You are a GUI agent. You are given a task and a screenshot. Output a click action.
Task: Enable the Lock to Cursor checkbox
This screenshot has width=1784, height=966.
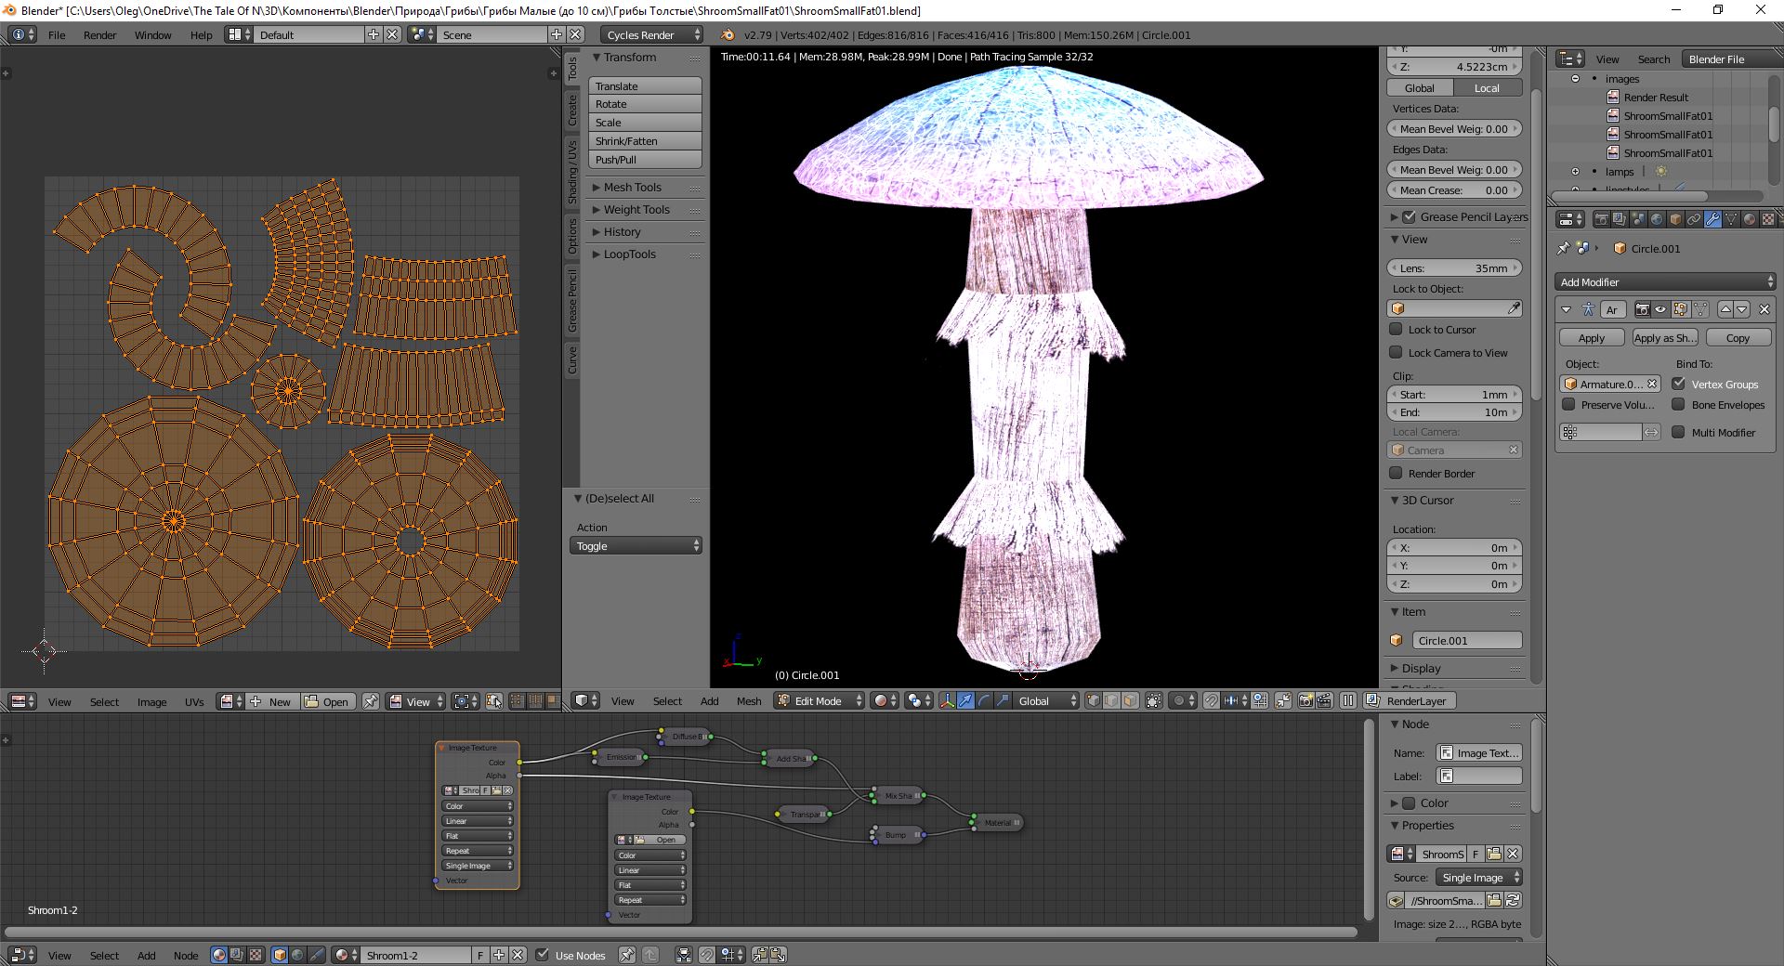coord(1396,329)
